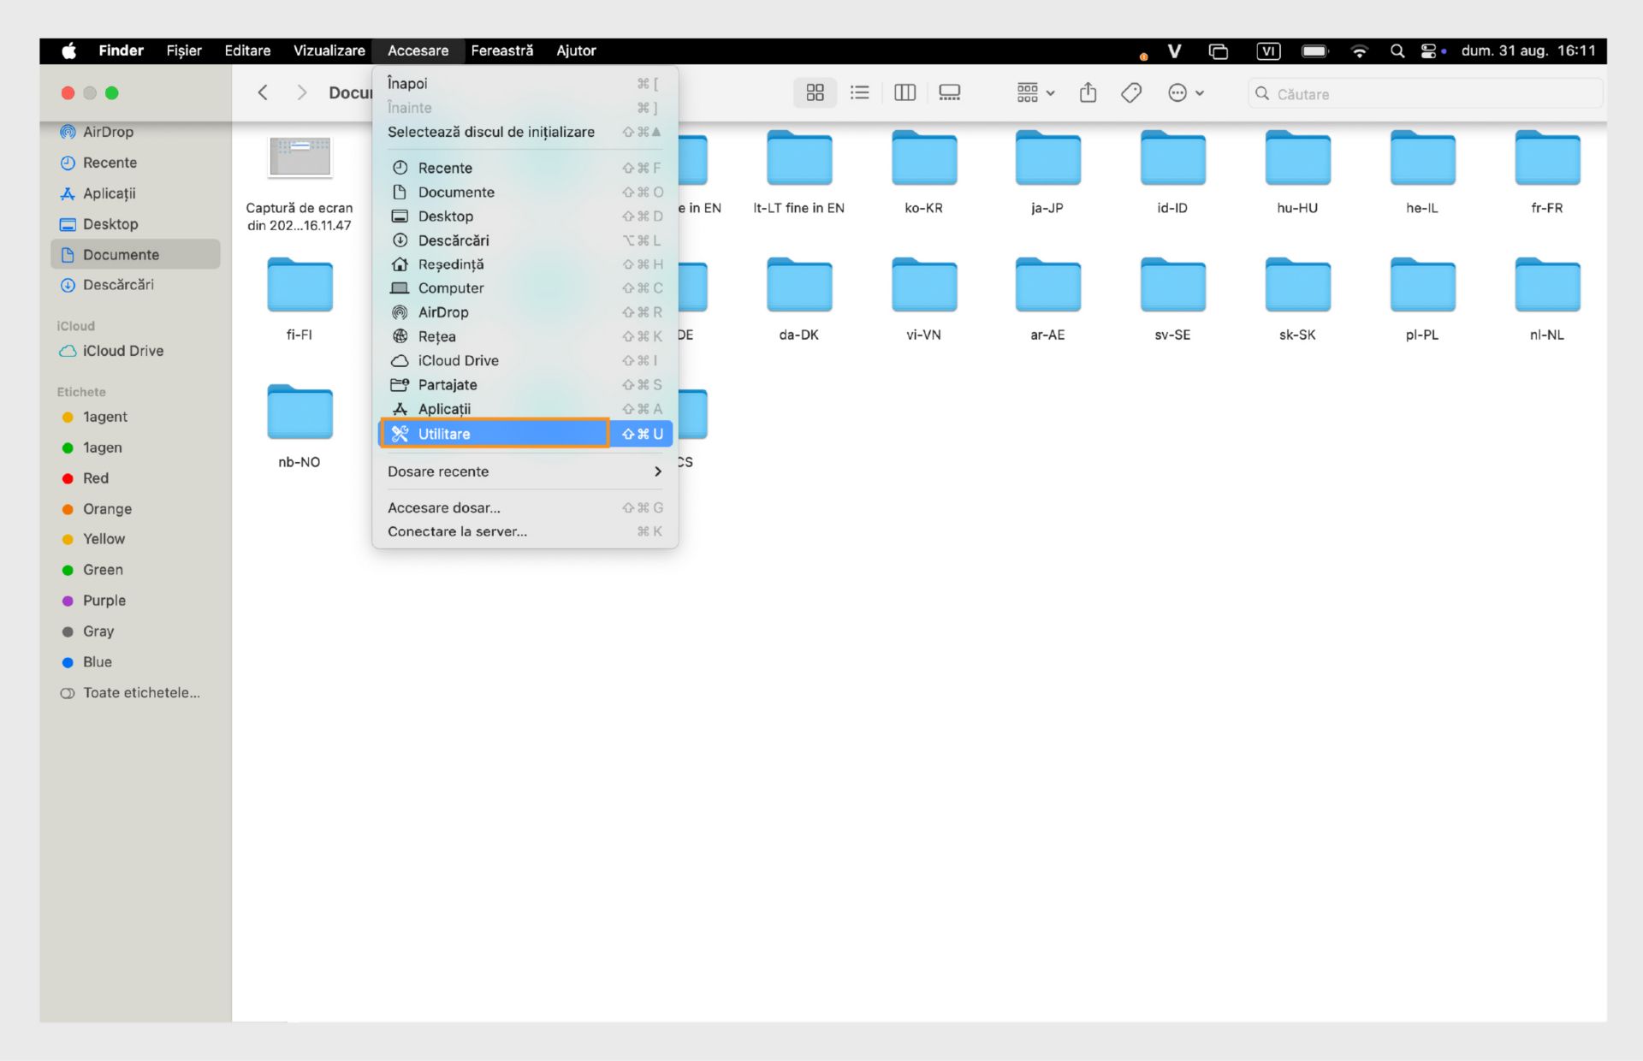Open the more actions ellipsis dropdown
1643x1061 pixels.
coord(1186,92)
